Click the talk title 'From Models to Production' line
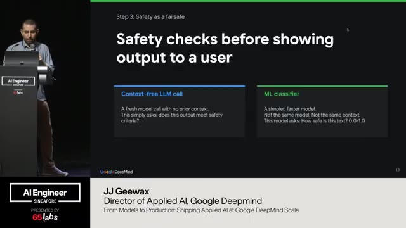The height and width of the screenshot is (228, 406). (201, 210)
